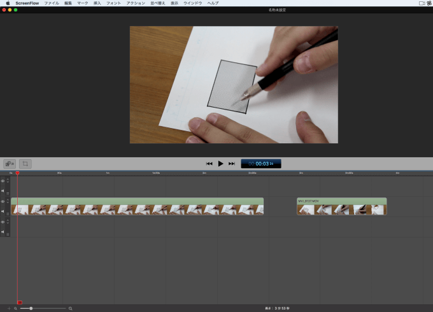This screenshot has width=433, height=312.
Task: Open the フォント menu
Action: tap(113, 3)
